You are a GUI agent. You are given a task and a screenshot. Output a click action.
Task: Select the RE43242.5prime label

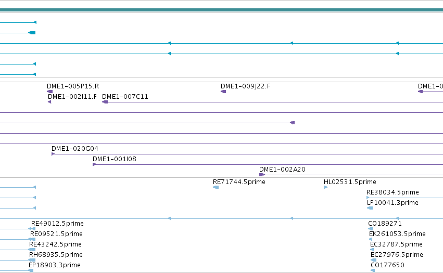pyautogui.click(x=55, y=244)
